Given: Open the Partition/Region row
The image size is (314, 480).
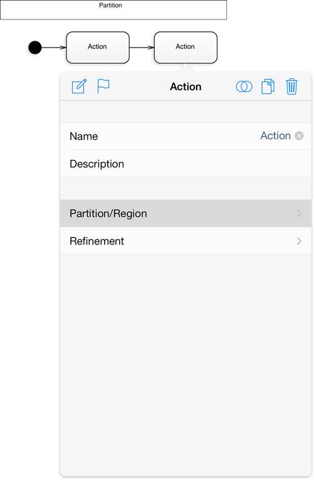Looking at the screenshot, I should tap(186, 213).
